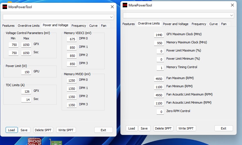The height and width of the screenshot is (145, 242).
Task: Edit Memory VDDCI DPM 0 field
Action: [72, 39]
